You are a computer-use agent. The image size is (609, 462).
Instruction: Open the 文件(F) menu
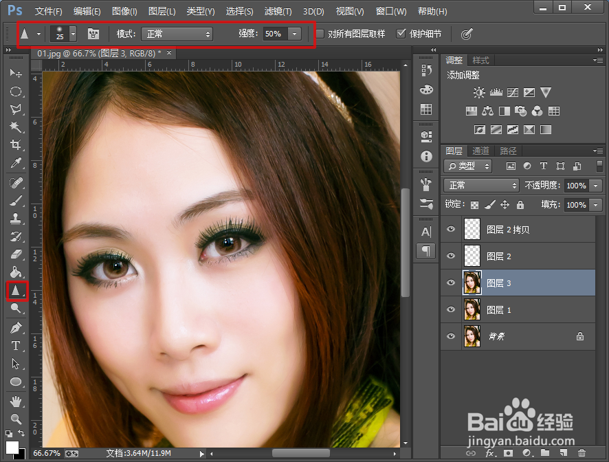click(x=49, y=11)
